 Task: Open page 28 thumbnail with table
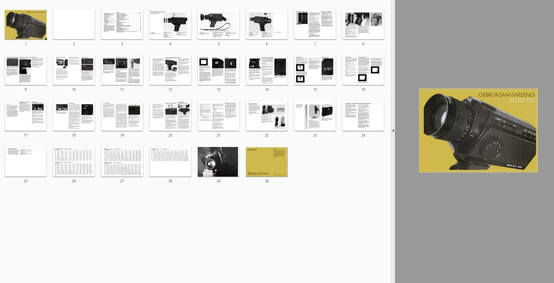coord(170,162)
